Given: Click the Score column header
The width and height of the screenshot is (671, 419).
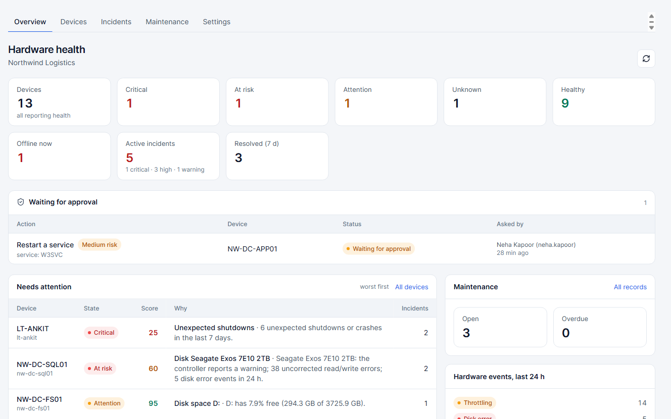Looking at the screenshot, I should [x=150, y=308].
